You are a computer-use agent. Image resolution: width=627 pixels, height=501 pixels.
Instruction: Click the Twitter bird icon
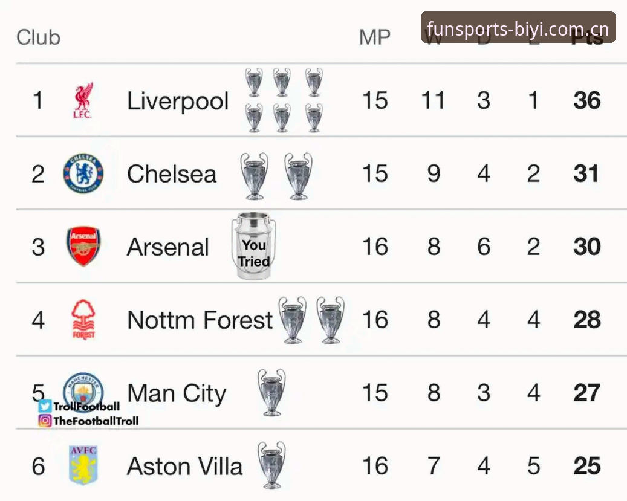click(45, 406)
